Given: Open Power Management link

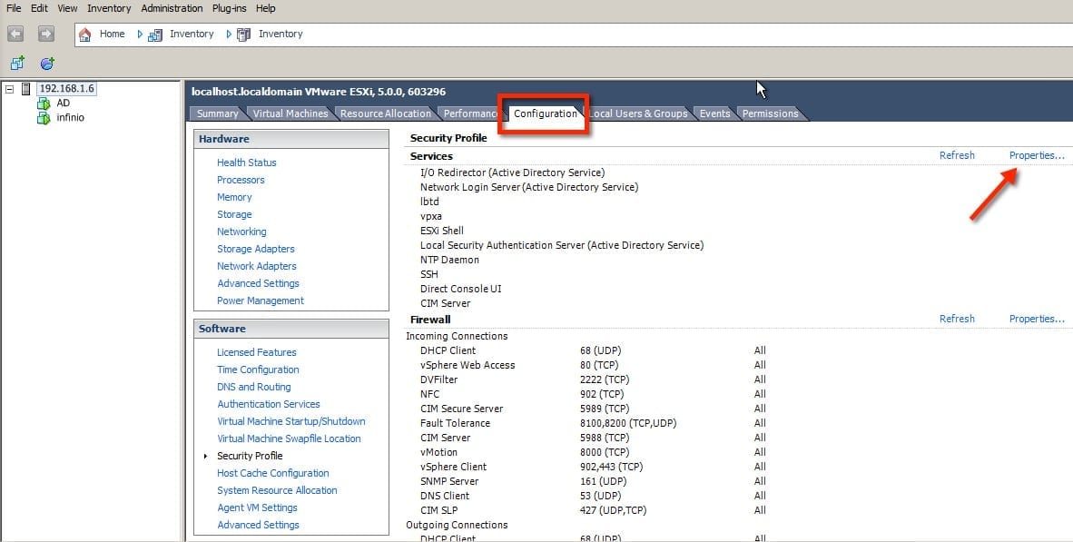Looking at the screenshot, I should (260, 301).
